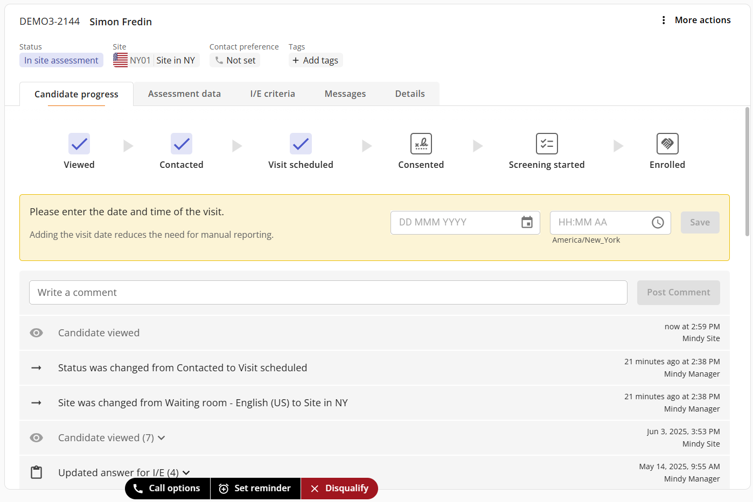Open the clock time picker icon
Image resolution: width=753 pixels, height=502 pixels.
point(658,222)
